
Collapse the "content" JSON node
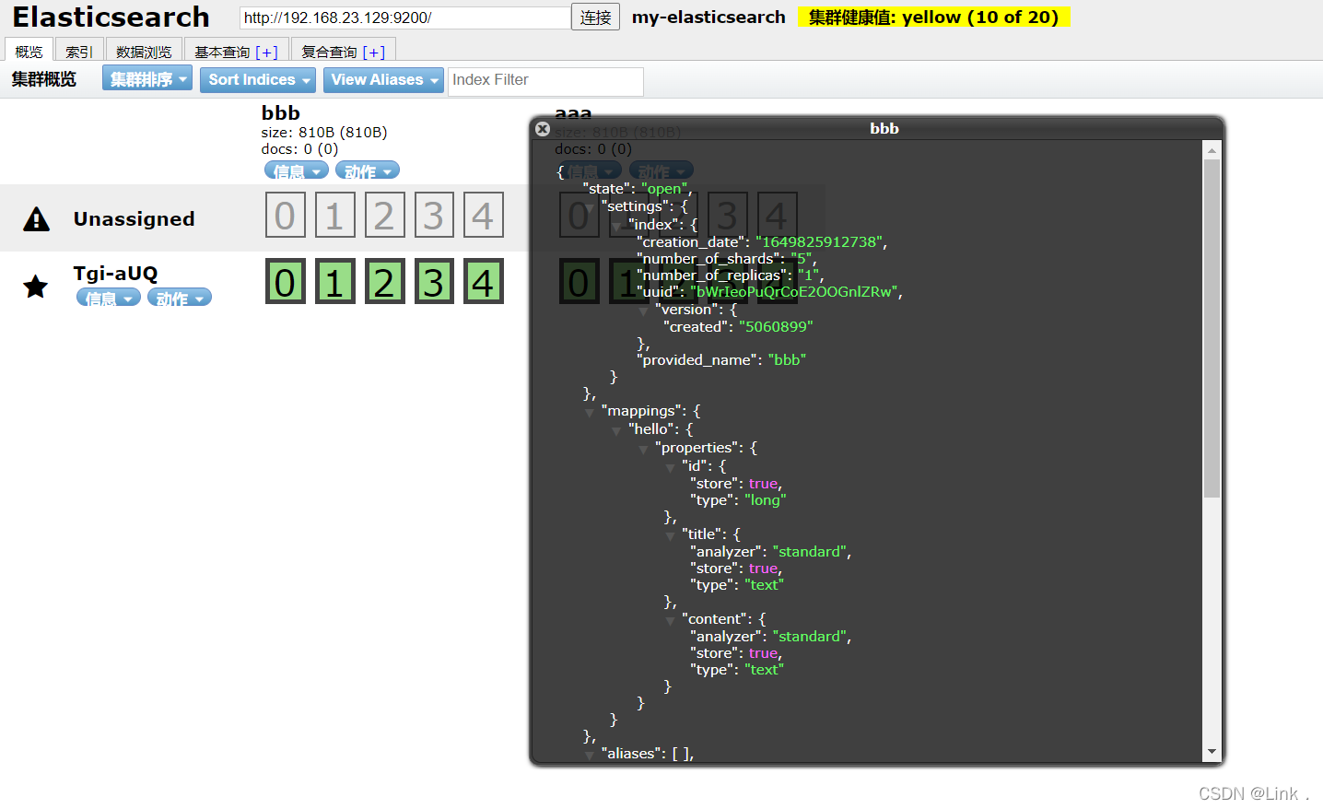coord(670,621)
